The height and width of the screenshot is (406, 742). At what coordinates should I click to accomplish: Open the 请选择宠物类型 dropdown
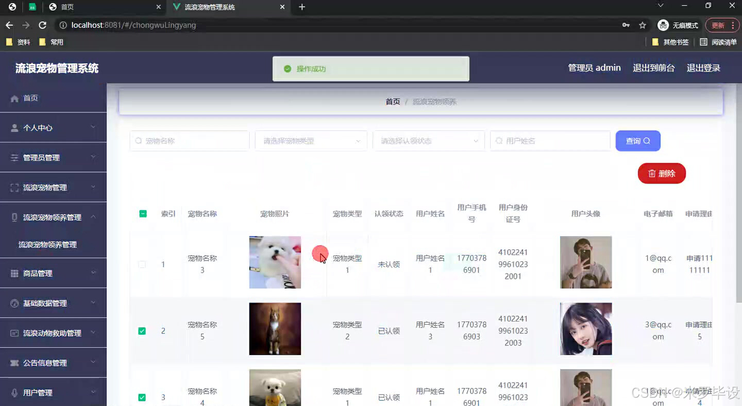tap(311, 141)
